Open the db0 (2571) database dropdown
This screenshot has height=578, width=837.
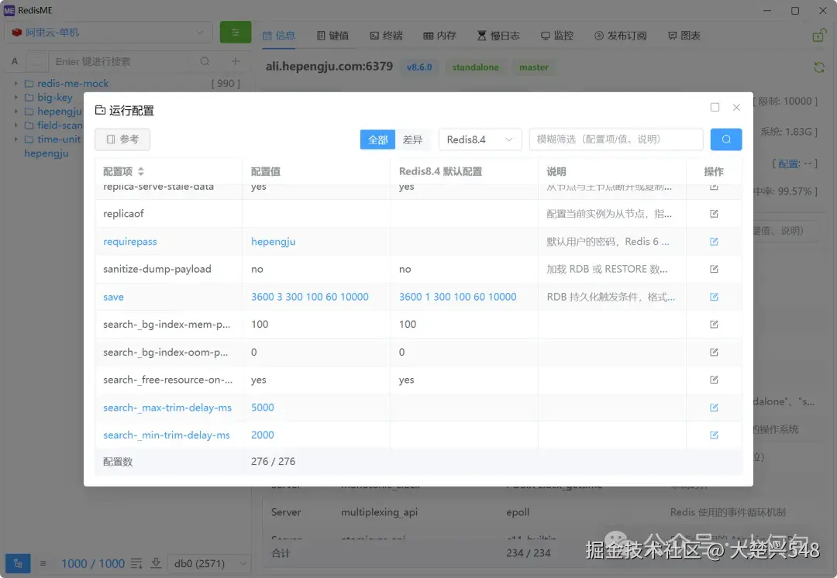tap(210, 563)
